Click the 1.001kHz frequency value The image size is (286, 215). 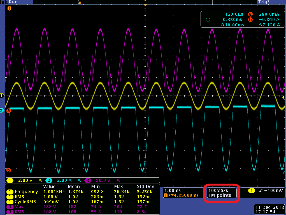(x=54, y=192)
